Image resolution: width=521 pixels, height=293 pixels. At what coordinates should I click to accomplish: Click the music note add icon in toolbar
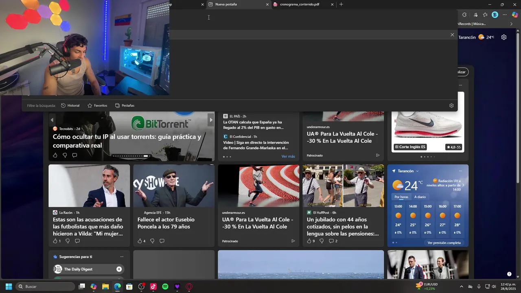pos(475,15)
